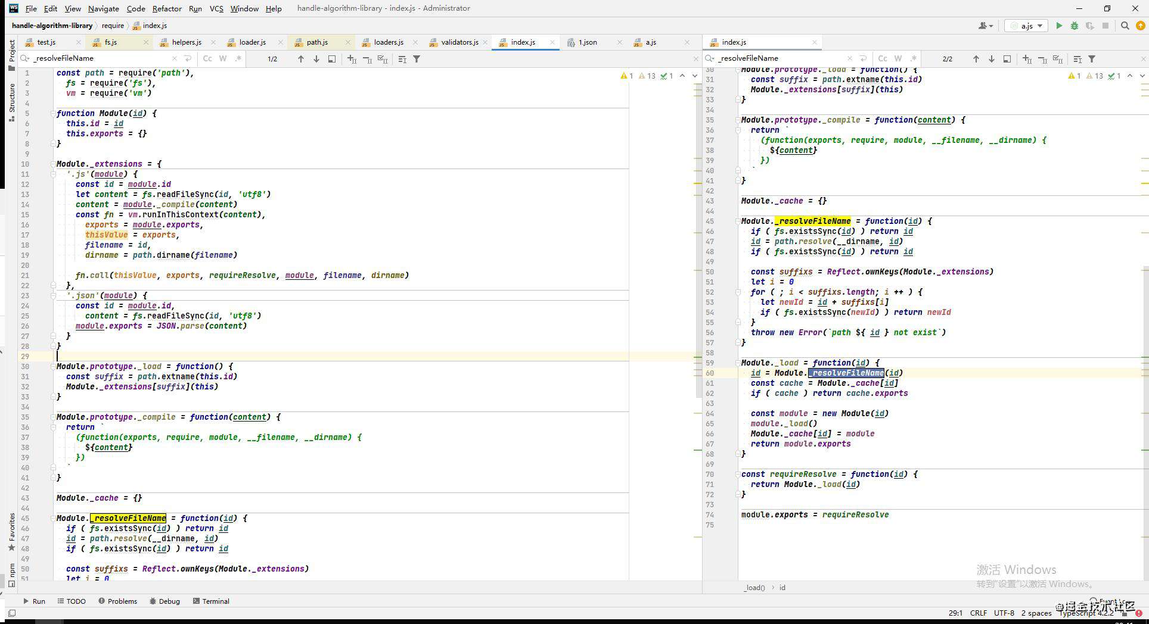Screen dimensions: 1149x624
Task: Open the Project side panel
Action: click(11, 55)
